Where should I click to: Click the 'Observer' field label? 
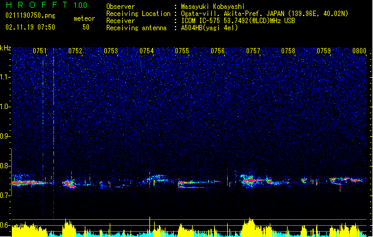click(x=120, y=7)
